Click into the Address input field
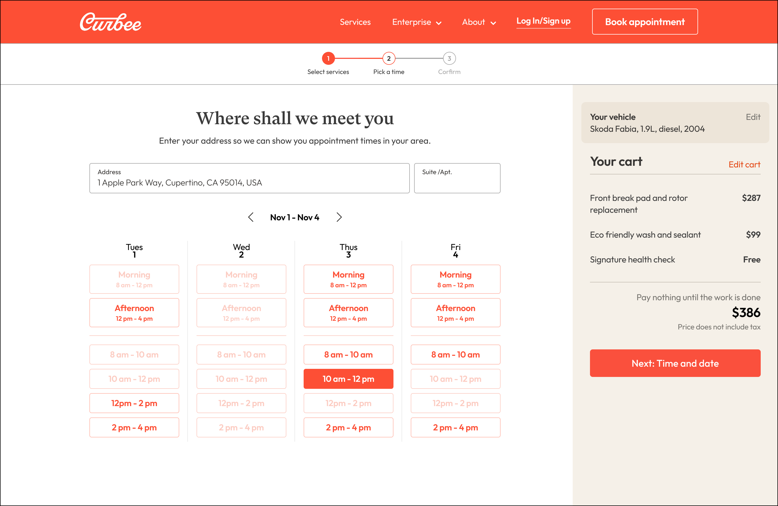The width and height of the screenshot is (778, 506). tap(249, 178)
